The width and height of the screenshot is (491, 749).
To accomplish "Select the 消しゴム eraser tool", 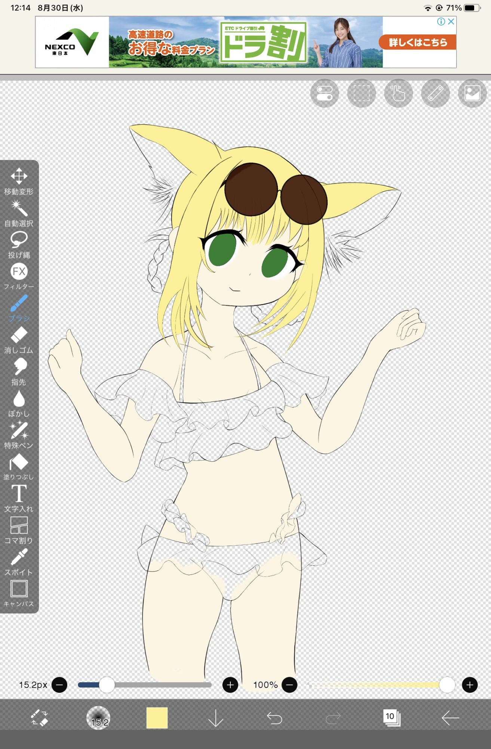I will (x=19, y=340).
